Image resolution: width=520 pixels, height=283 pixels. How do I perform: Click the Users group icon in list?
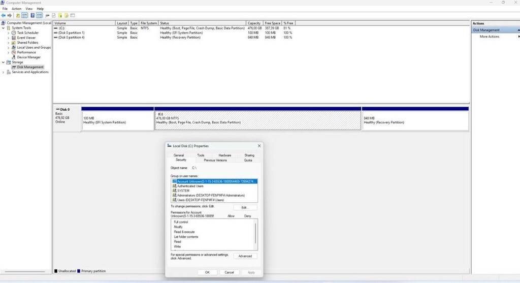tap(175, 200)
